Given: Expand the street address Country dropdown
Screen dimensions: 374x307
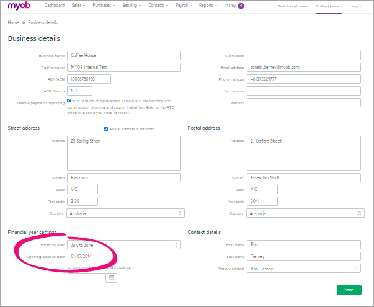Looking at the screenshot, I should click(x=126, y=213).
